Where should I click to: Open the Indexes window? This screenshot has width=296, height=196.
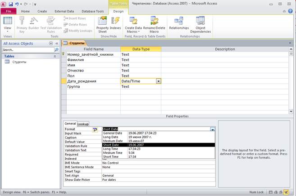(115, 23)
